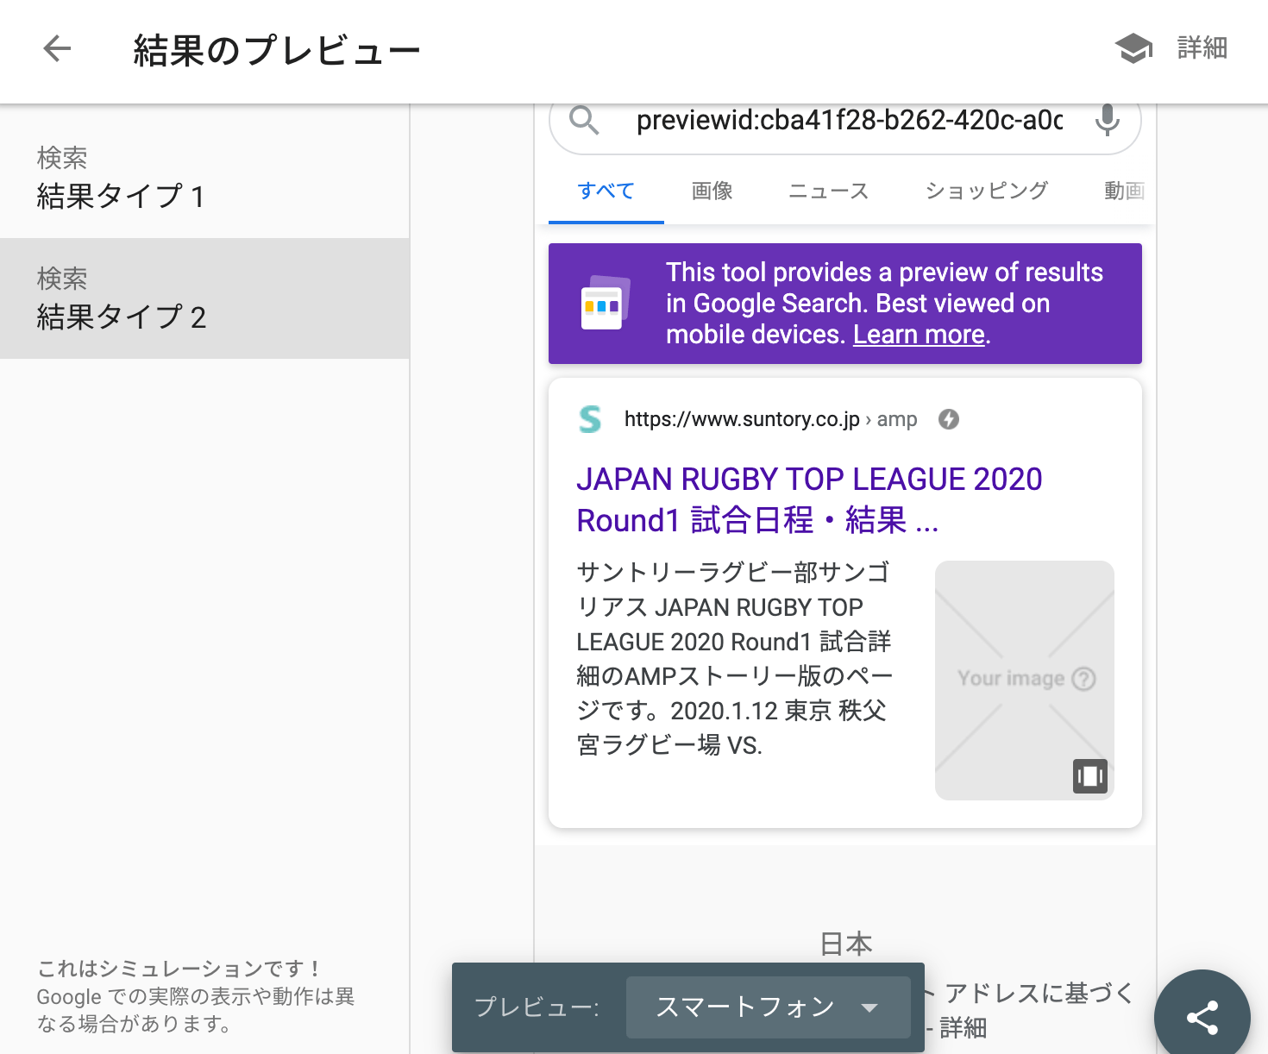The image size is (1268, 1054).
Task: Click the AMP story carousel icon
Action: 1090,776
